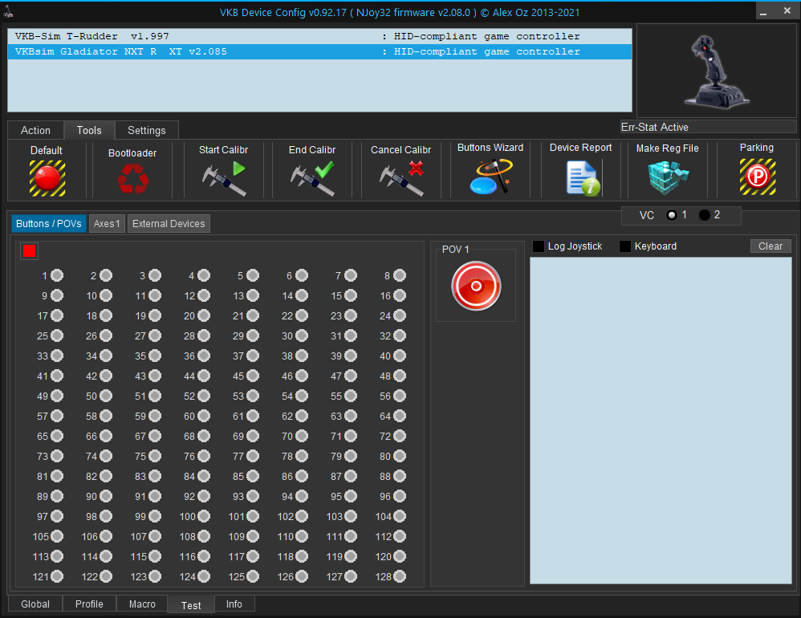The image size is (801, 618).
Task: Select VC radio option 2
Action: point(705,215)
